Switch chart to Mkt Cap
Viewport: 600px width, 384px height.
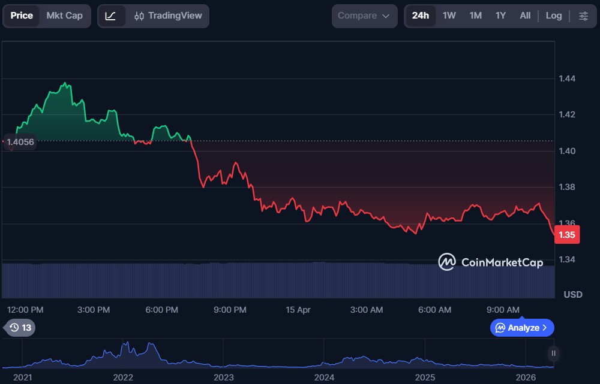click(x=65, y=16)
